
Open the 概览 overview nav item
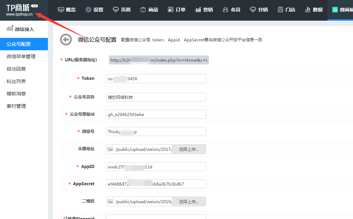[67, 10]
